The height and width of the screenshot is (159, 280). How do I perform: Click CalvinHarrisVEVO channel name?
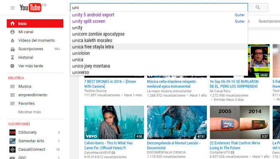pos(98,153)
